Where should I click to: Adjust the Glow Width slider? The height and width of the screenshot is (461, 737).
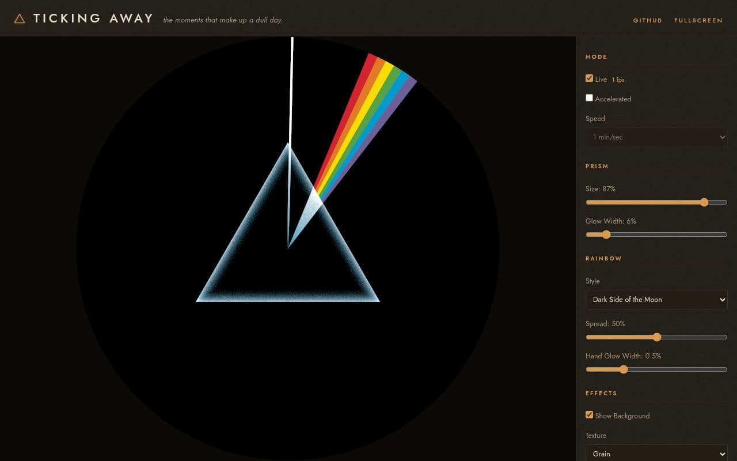pos(656,235)
